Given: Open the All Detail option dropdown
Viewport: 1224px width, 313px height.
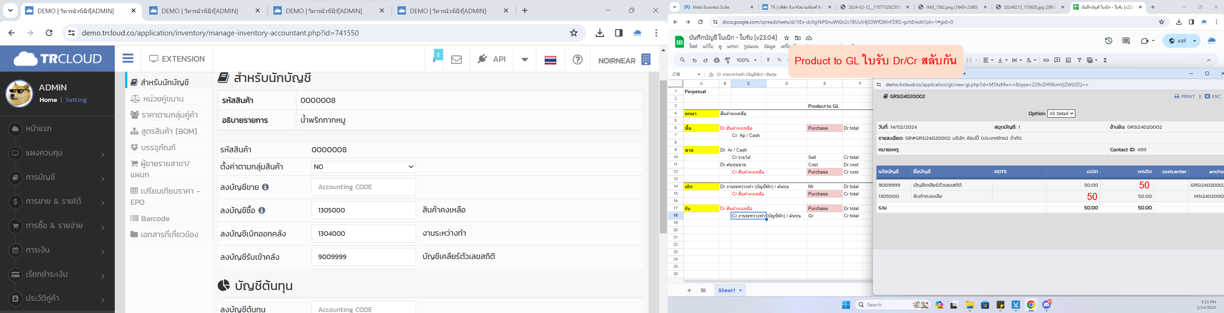Looking at the screenshot, I should [x=1061, y=113].
